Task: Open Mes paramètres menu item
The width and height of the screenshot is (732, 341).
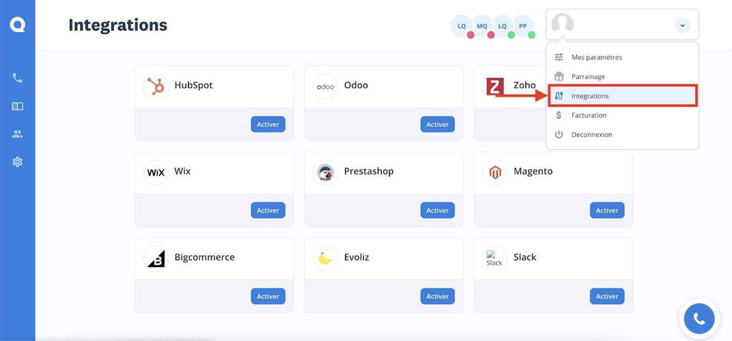Action: point(622,57)
